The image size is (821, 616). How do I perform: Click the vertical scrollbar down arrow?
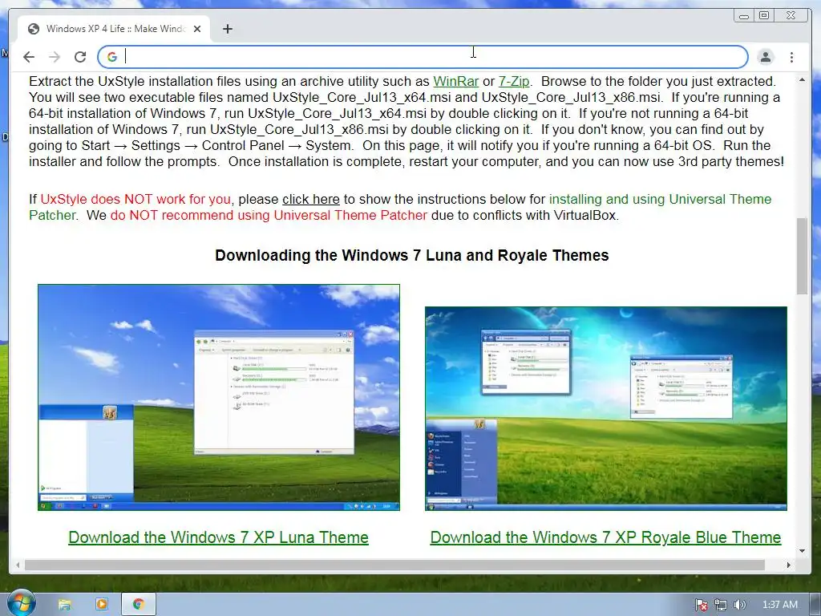802,551
